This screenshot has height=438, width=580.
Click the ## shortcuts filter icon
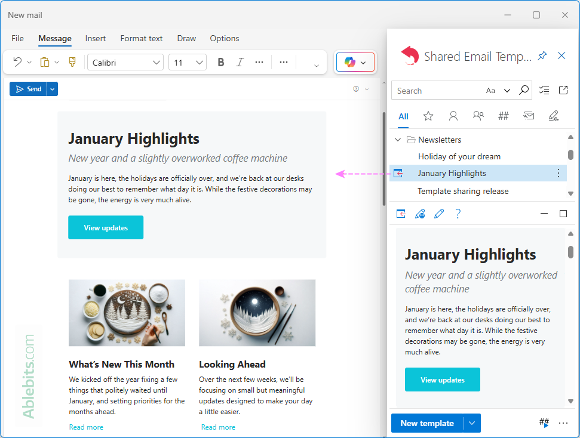[x=504, y=116]
